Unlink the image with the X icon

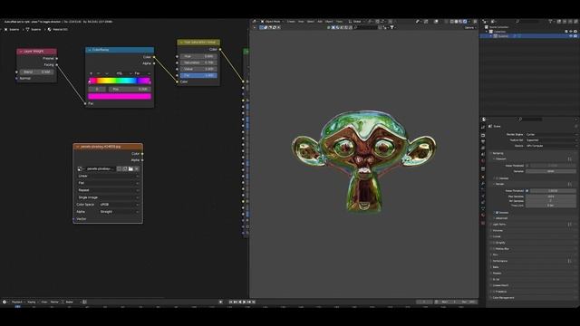coord(137,168)
